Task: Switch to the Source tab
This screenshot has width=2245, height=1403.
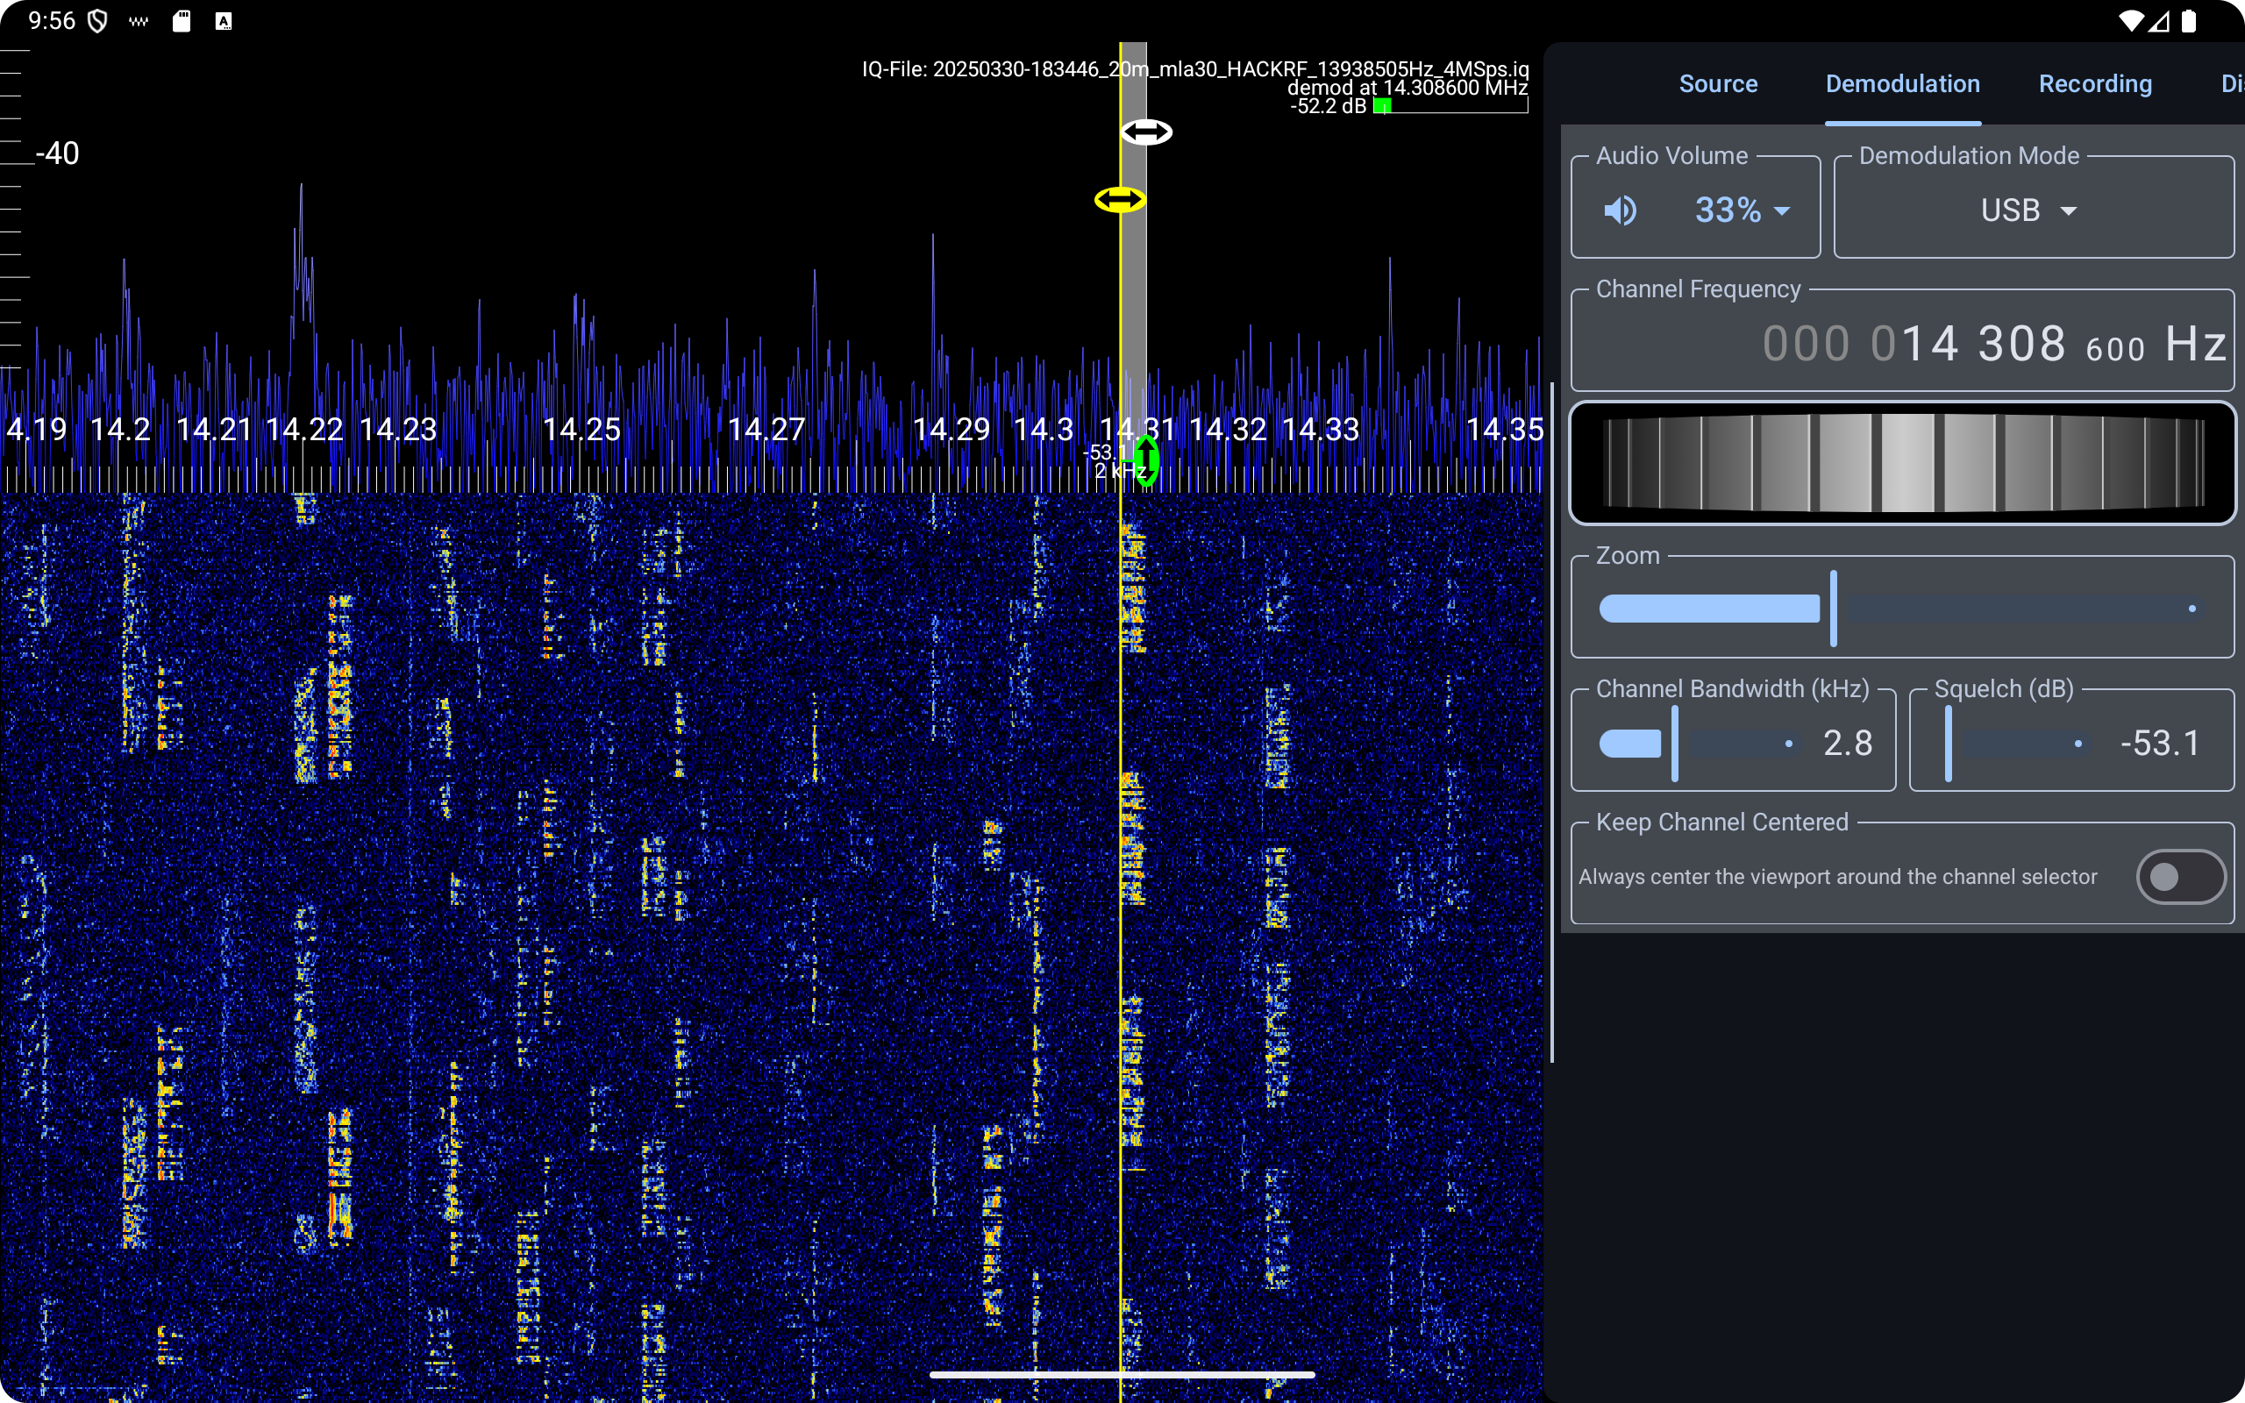Action: (1718, 83)
